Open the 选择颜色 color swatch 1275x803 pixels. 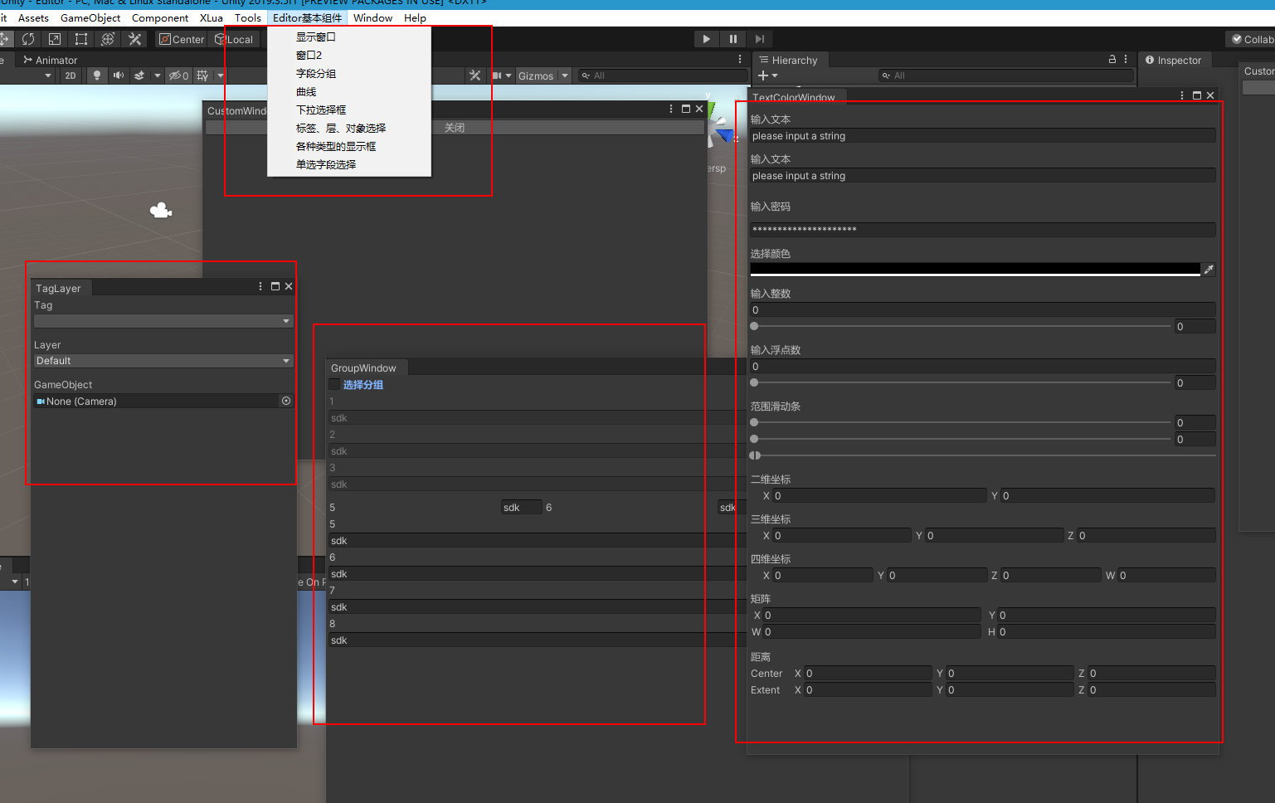click(975, 270)
